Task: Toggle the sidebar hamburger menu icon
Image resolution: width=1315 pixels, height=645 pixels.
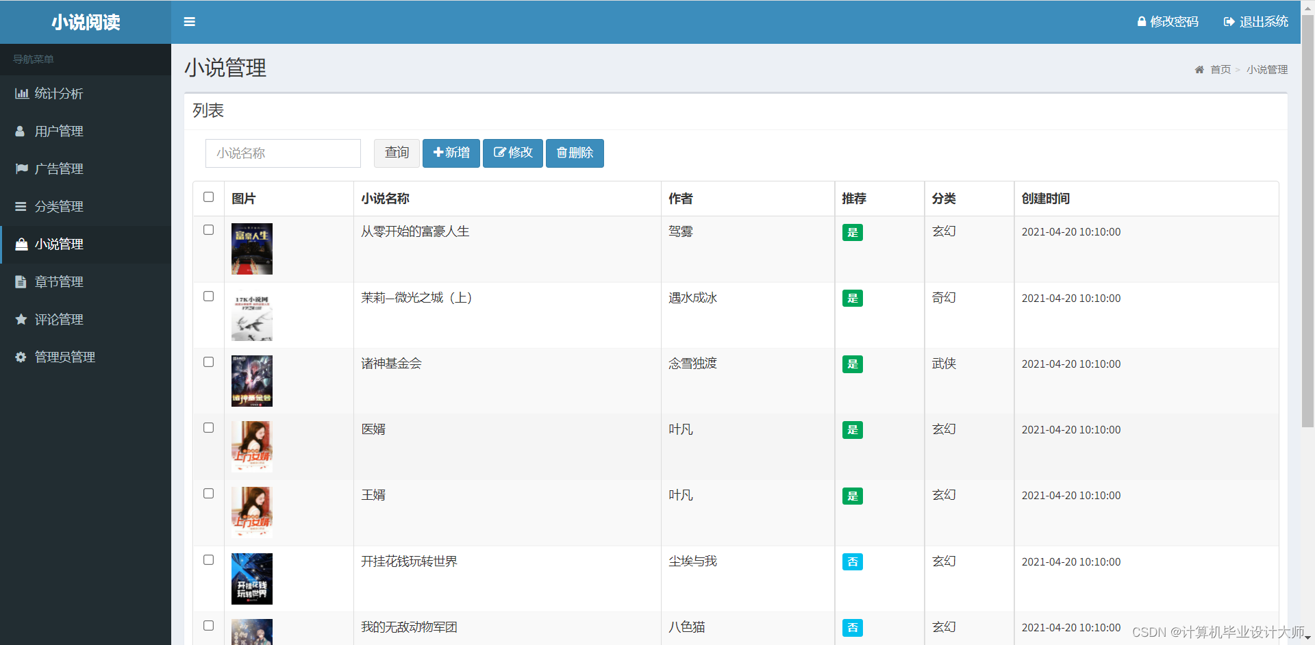Action: pyautogui.click(x=190, y=22)
